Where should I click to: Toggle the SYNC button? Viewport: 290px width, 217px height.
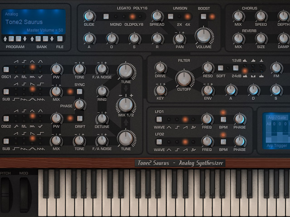pyautogui.click(x=80, y=91)
